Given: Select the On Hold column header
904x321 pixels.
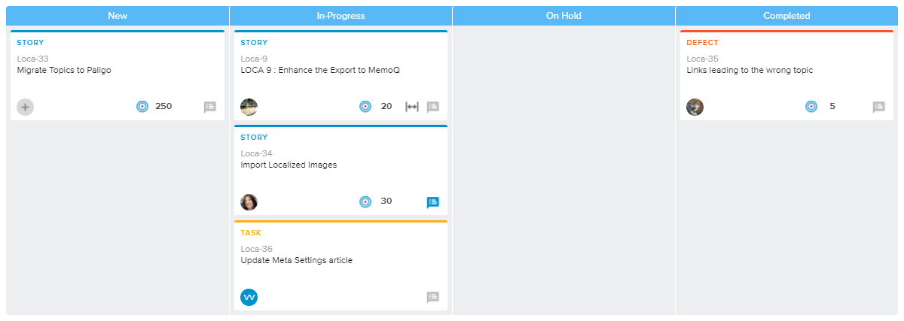Looking at the screenshot, I should [x=563, y=16].
